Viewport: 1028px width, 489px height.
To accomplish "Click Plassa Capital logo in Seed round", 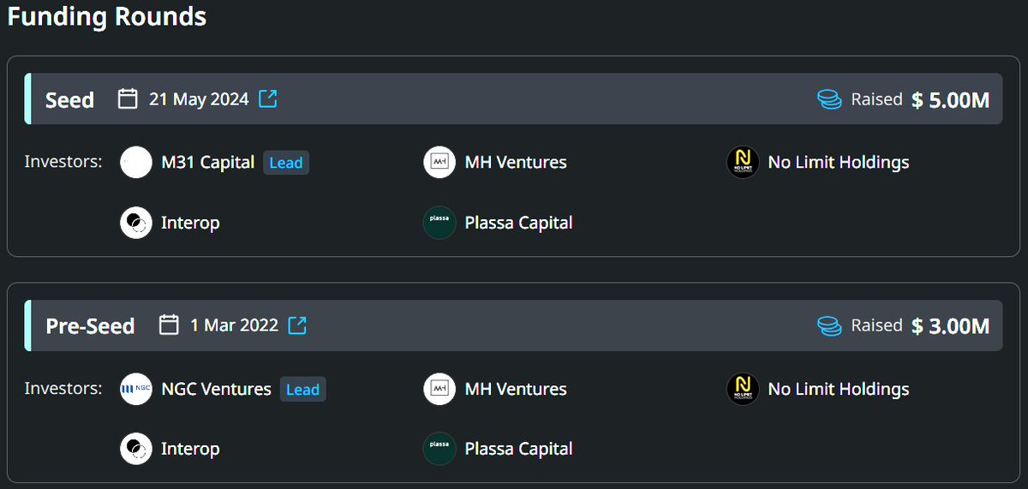I will pyautogui.click(x=439, y=223).
